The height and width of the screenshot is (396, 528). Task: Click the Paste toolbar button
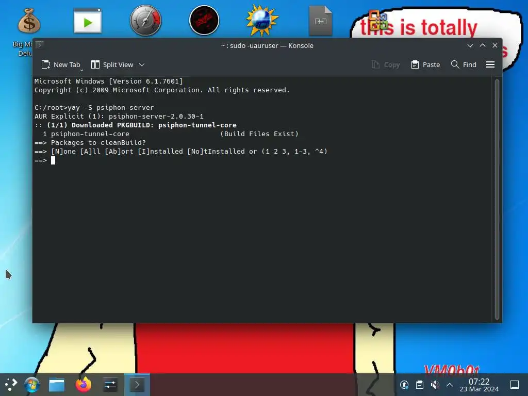[425, 64]
